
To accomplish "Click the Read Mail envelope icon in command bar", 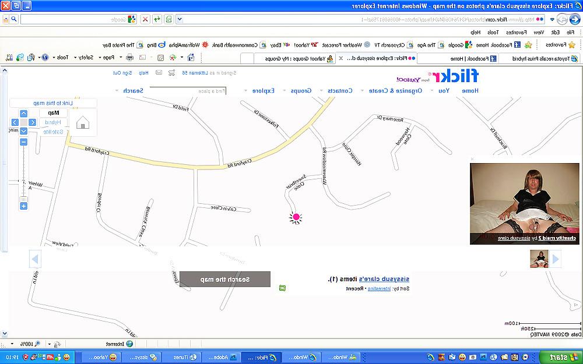I will click(x=142, y=58).
